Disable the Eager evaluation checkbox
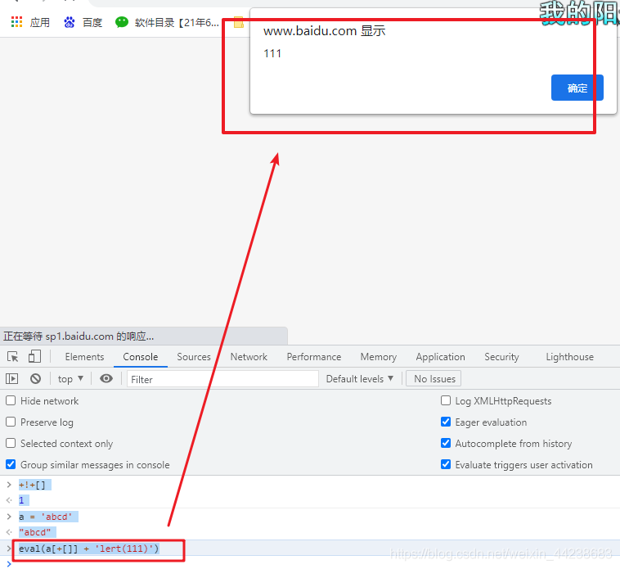620x569 pixels. [446, 422]
